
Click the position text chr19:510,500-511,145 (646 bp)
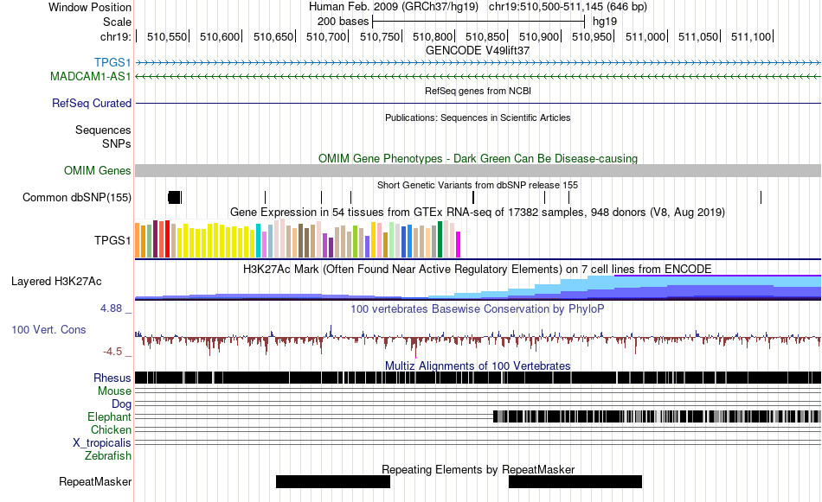pos(568,7)
